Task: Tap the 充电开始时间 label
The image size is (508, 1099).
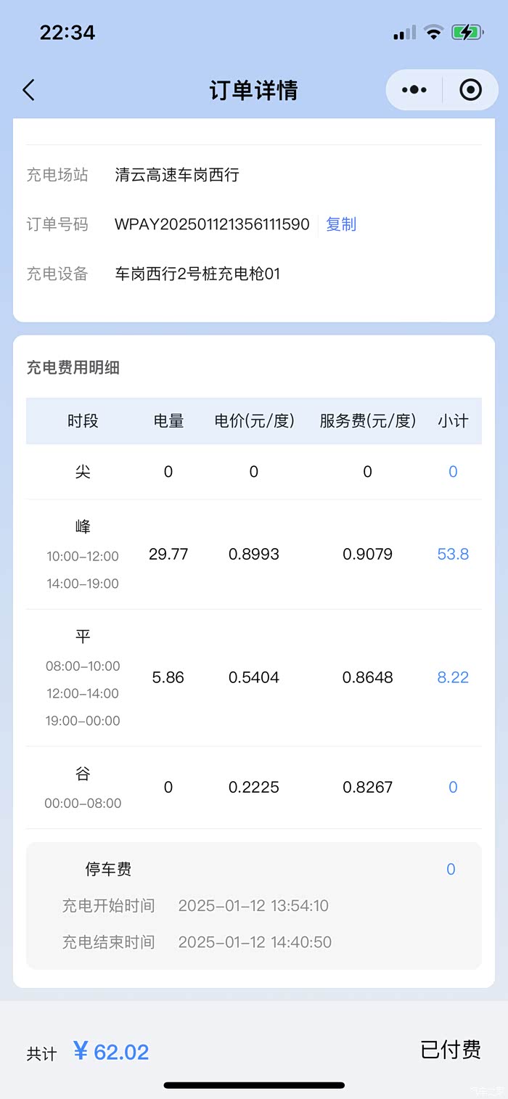Action: click(x=108, y=906)
